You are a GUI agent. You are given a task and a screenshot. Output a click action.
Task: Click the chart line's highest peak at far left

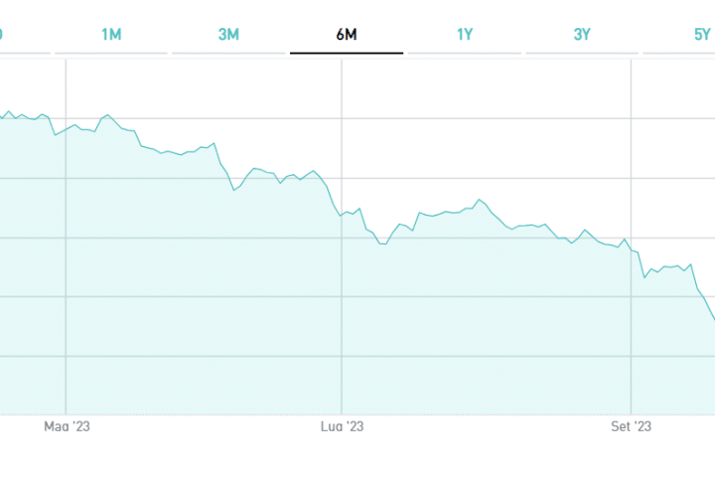(x=10, y=111)
